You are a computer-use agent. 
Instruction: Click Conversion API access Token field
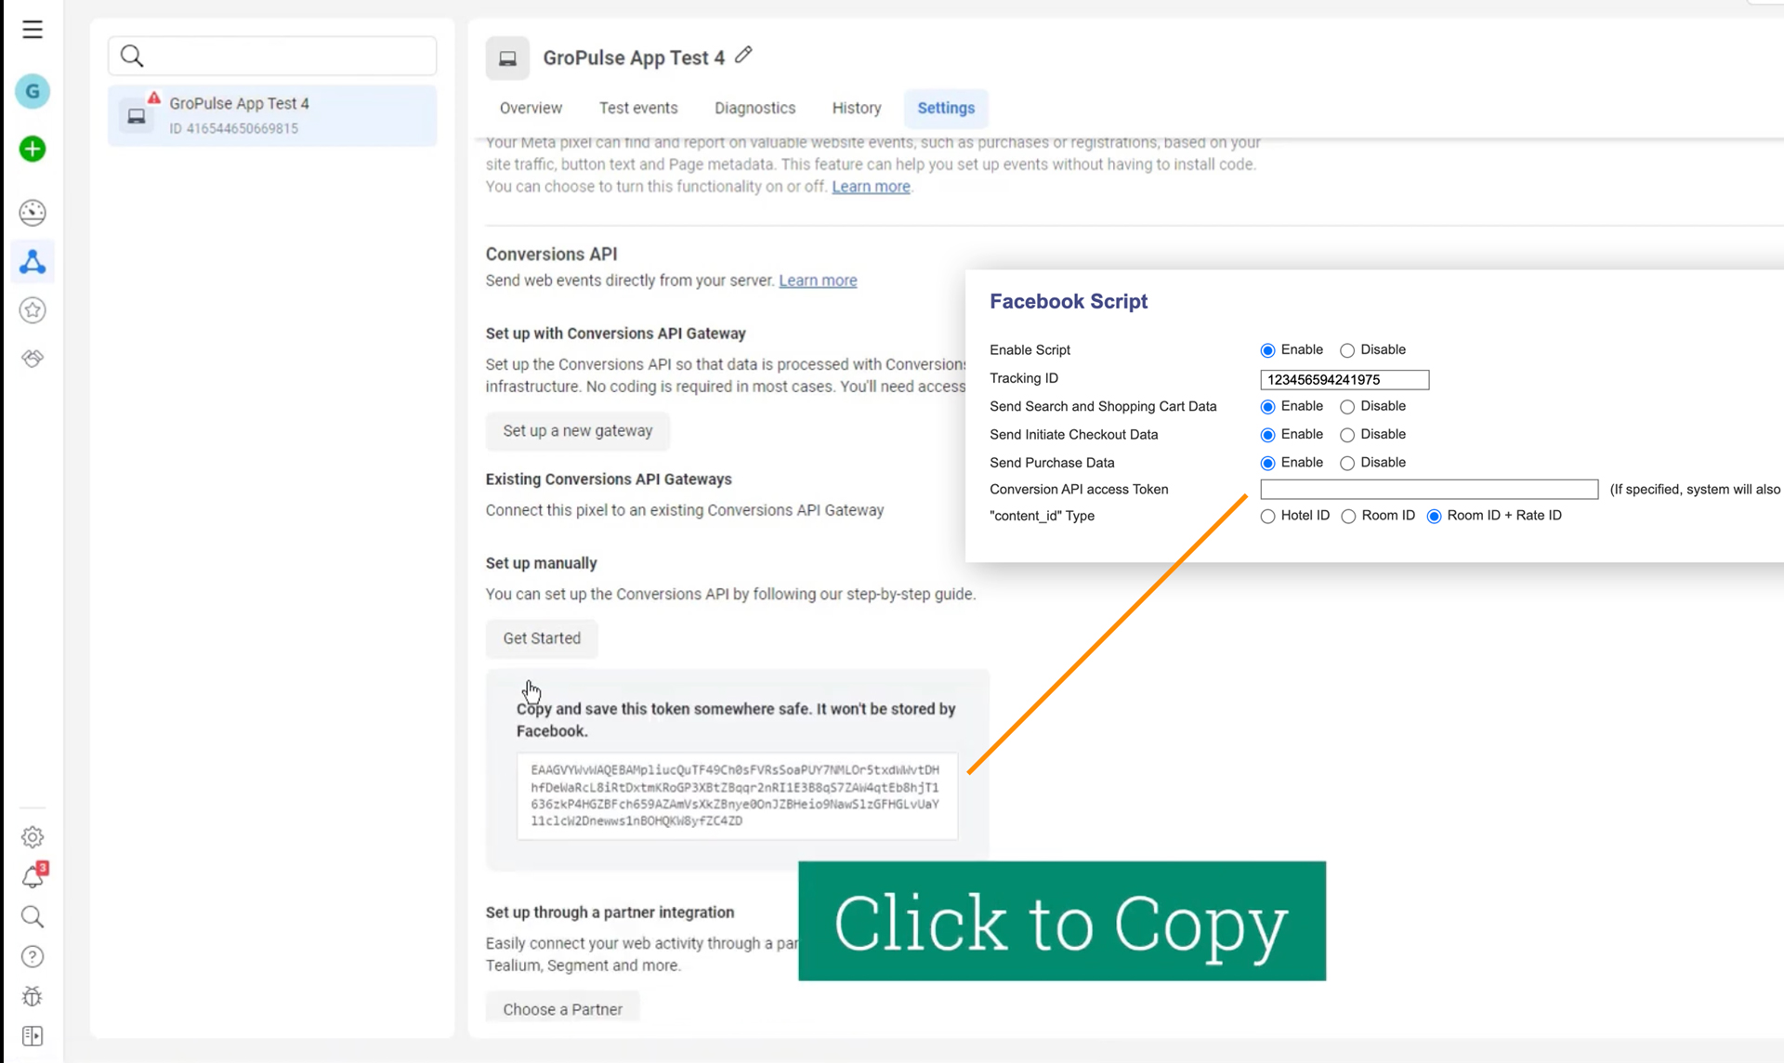pos(1428,490)
